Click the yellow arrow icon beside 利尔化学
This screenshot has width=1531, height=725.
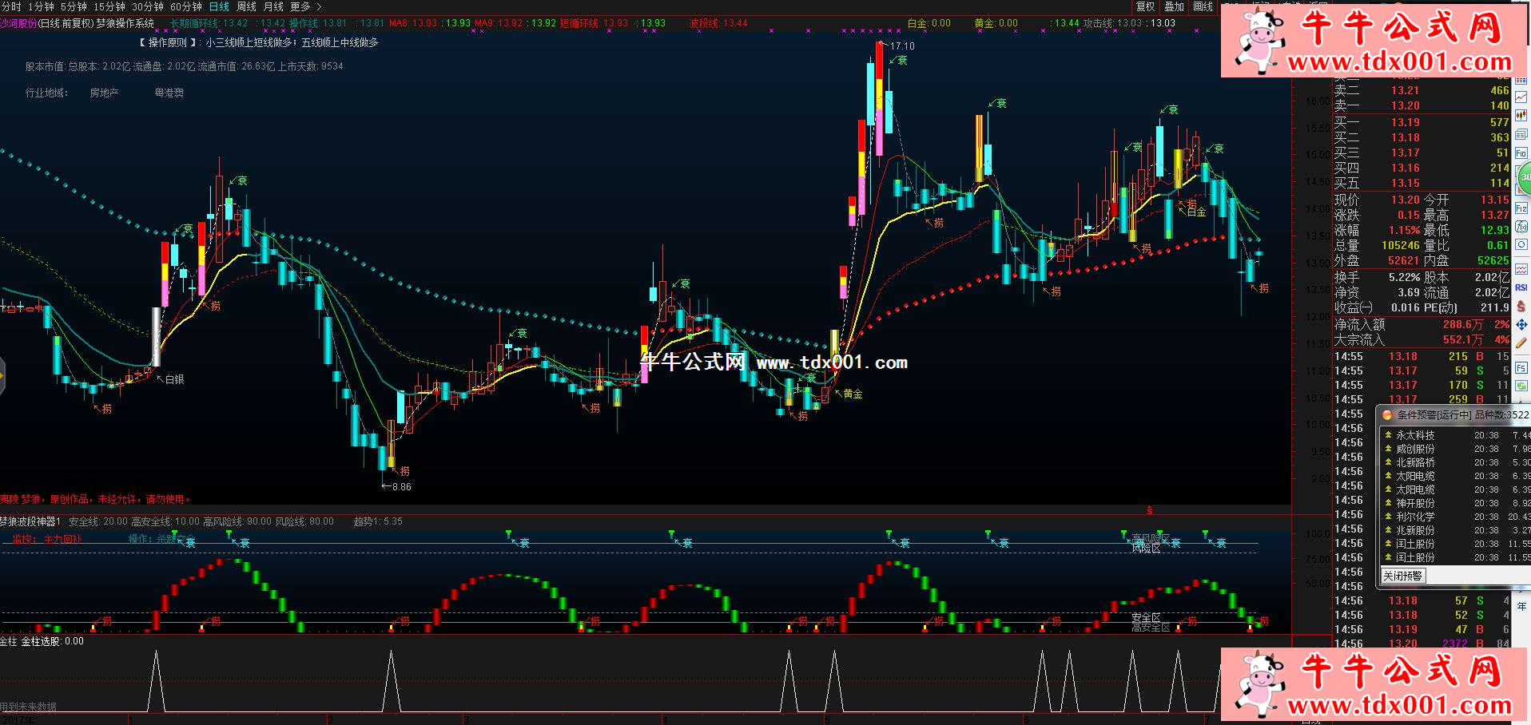tap(1389, 517)
